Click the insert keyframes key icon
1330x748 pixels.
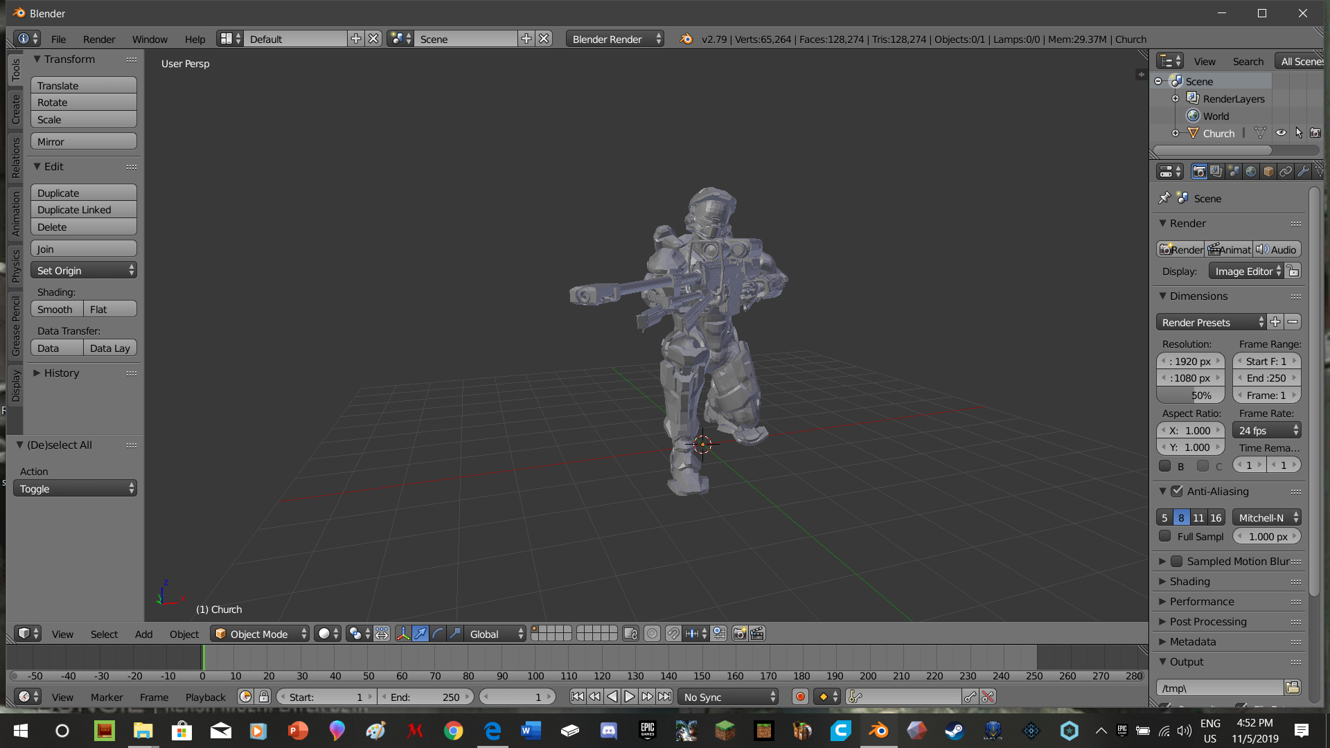(x=970, y=697)
